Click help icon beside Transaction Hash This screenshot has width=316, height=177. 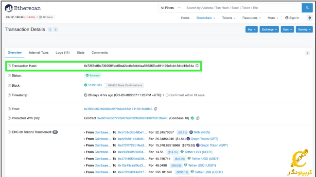pos(9,65)
